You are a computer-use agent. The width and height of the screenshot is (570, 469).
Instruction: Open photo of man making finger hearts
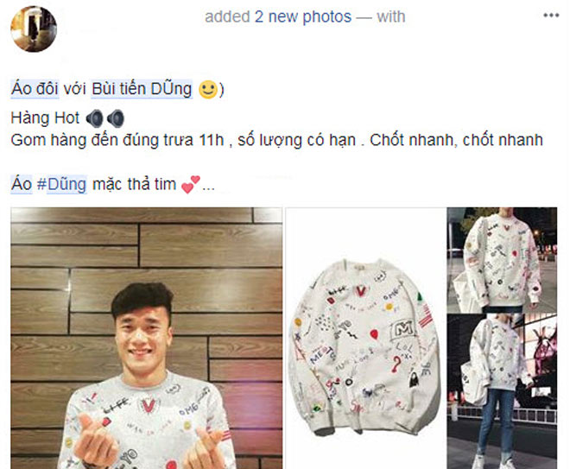pyautogui.click(x=147, y=338)
